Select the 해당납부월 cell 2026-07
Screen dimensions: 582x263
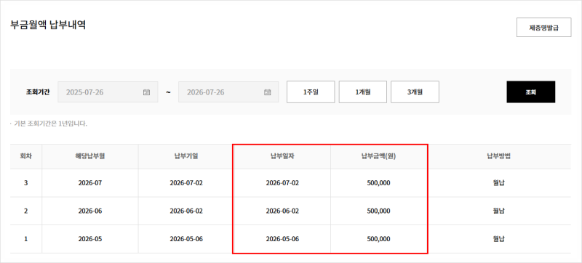pos(90,183)
